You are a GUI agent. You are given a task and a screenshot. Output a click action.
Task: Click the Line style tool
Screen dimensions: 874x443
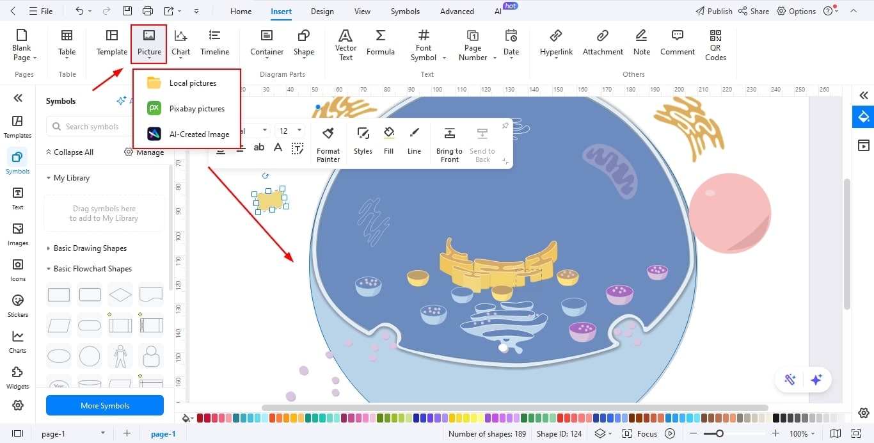click(x=414, y=141)
